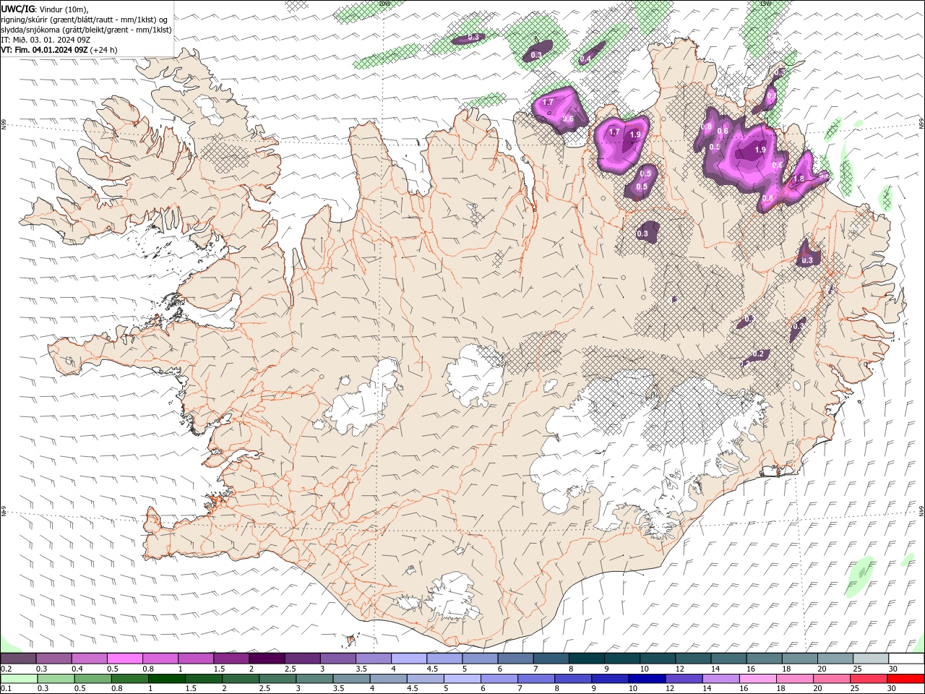This screenshot has height=694, width=925.
Task: Pick the lavender swatch between 4 and 4.5 in the snow scale
Action: (409, 659)
